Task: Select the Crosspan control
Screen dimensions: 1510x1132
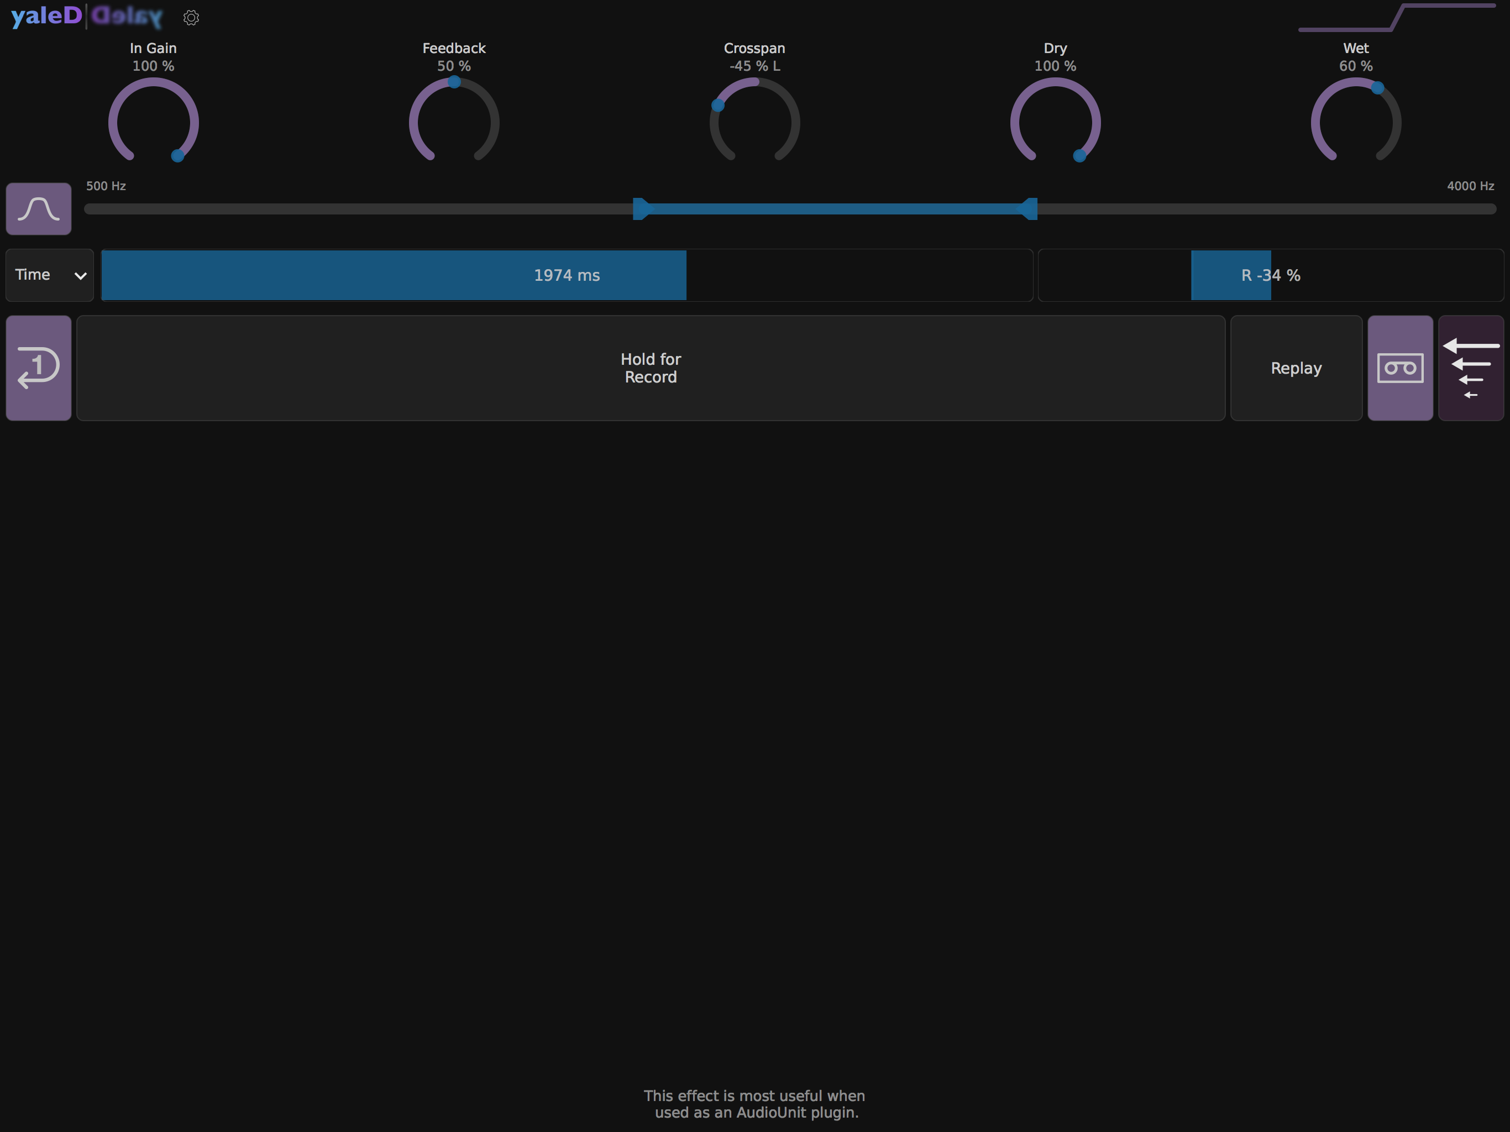Action: (x=754, y=122)
